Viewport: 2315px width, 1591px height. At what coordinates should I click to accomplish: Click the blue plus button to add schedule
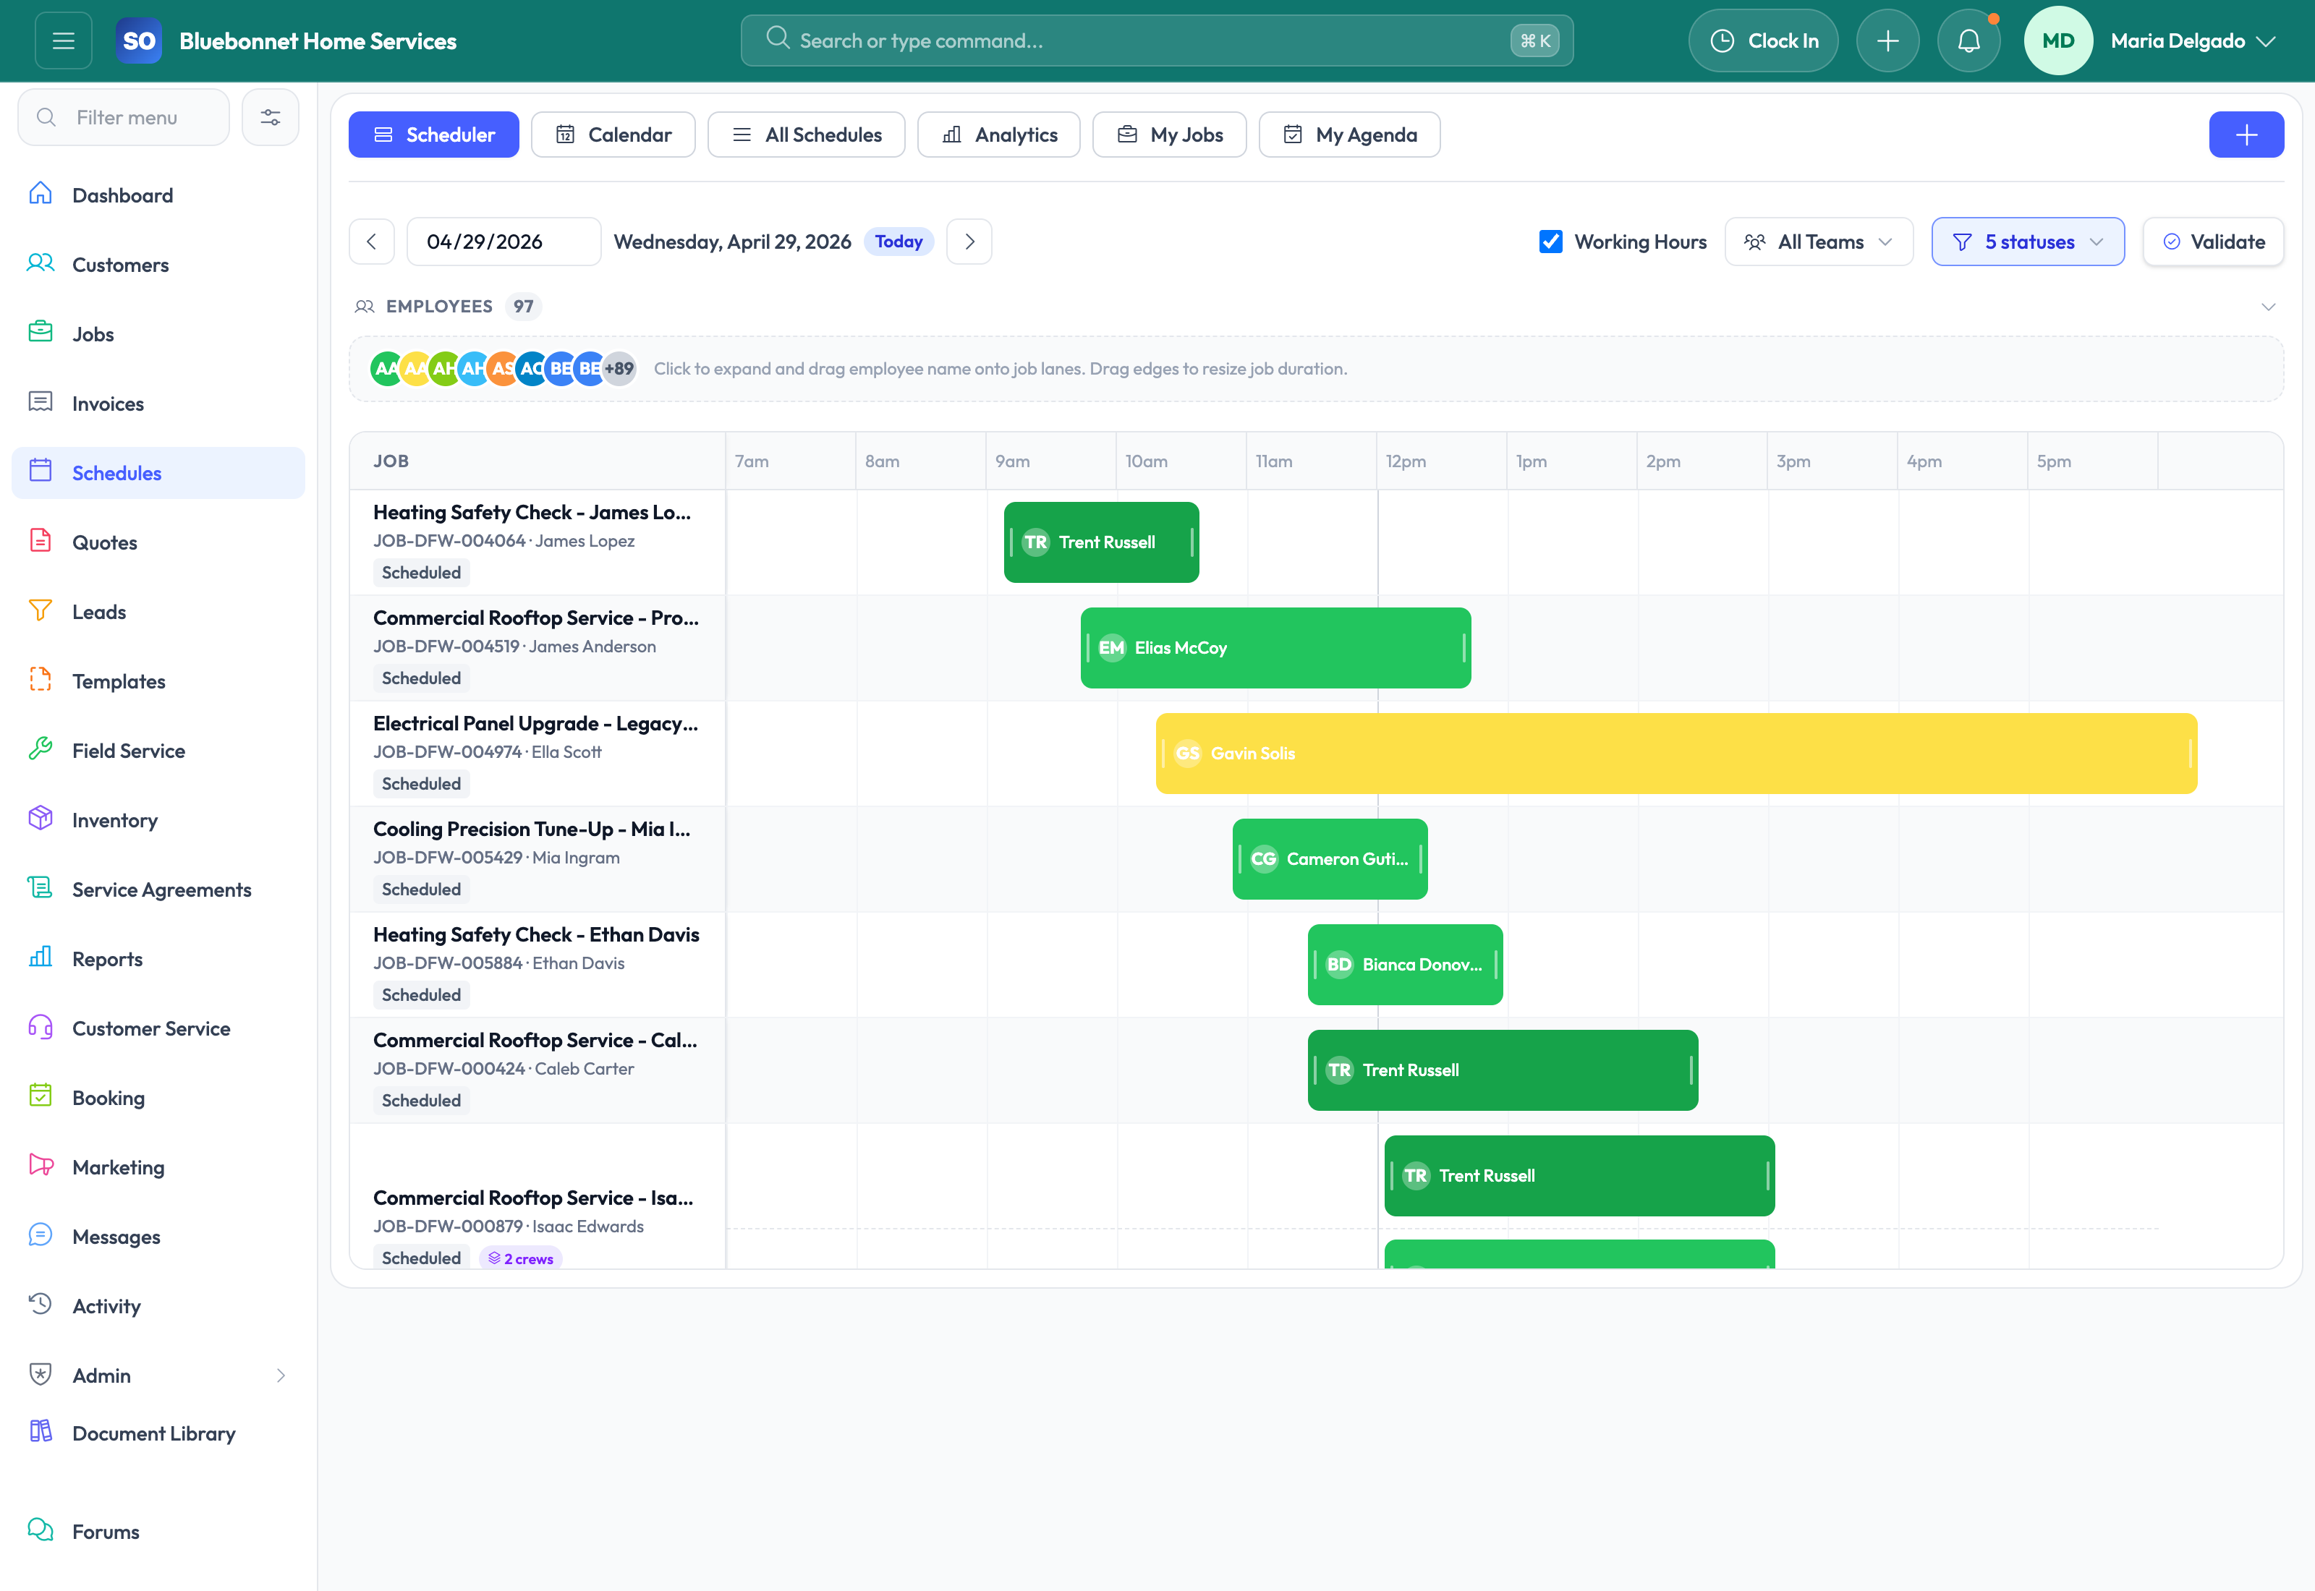coord(2246,135)
